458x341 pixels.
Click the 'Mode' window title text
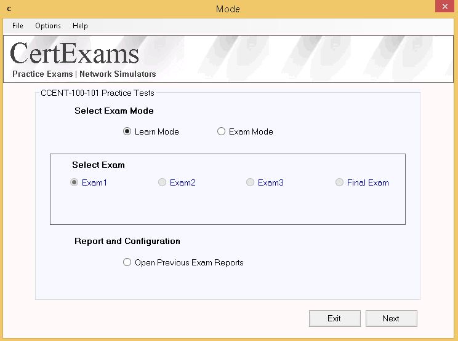228,9
